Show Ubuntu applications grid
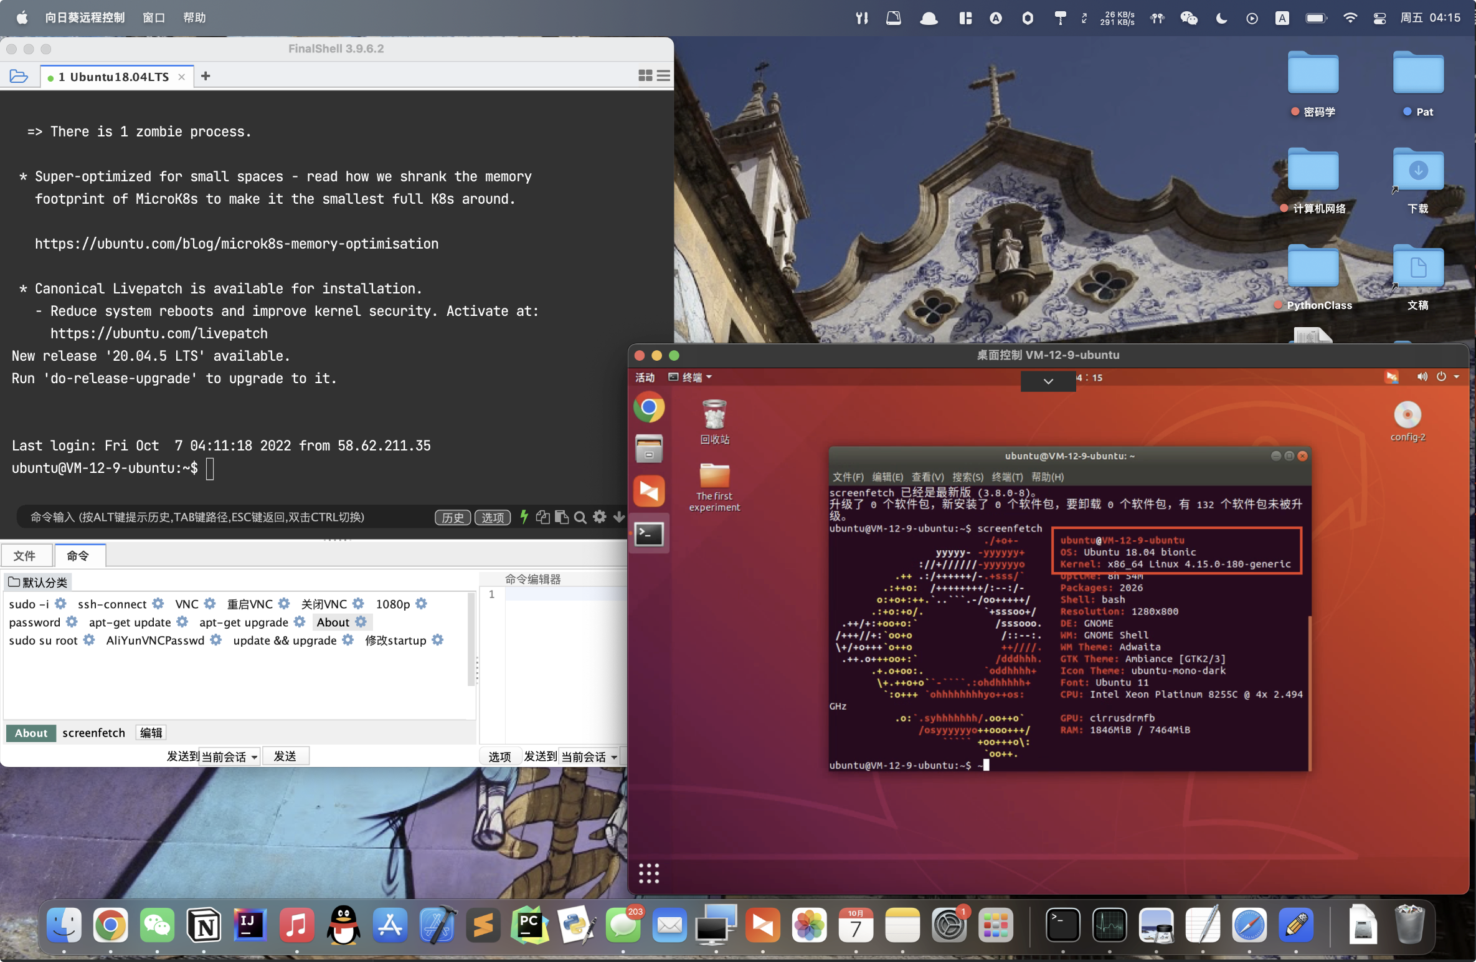This screenshot has height=962, width=1476. click(648, 873)
